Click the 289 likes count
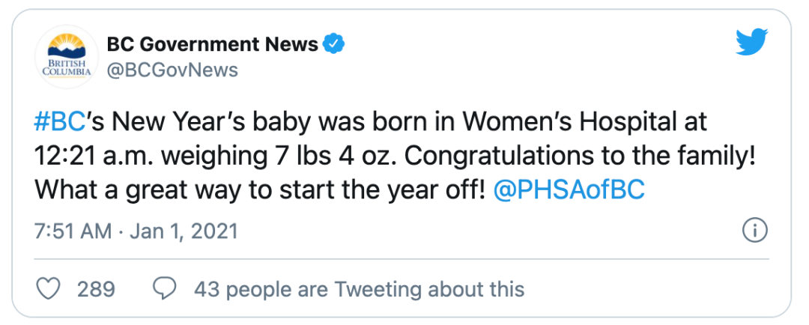This screenshot has height=325, width=809. (x=97, y=289)
